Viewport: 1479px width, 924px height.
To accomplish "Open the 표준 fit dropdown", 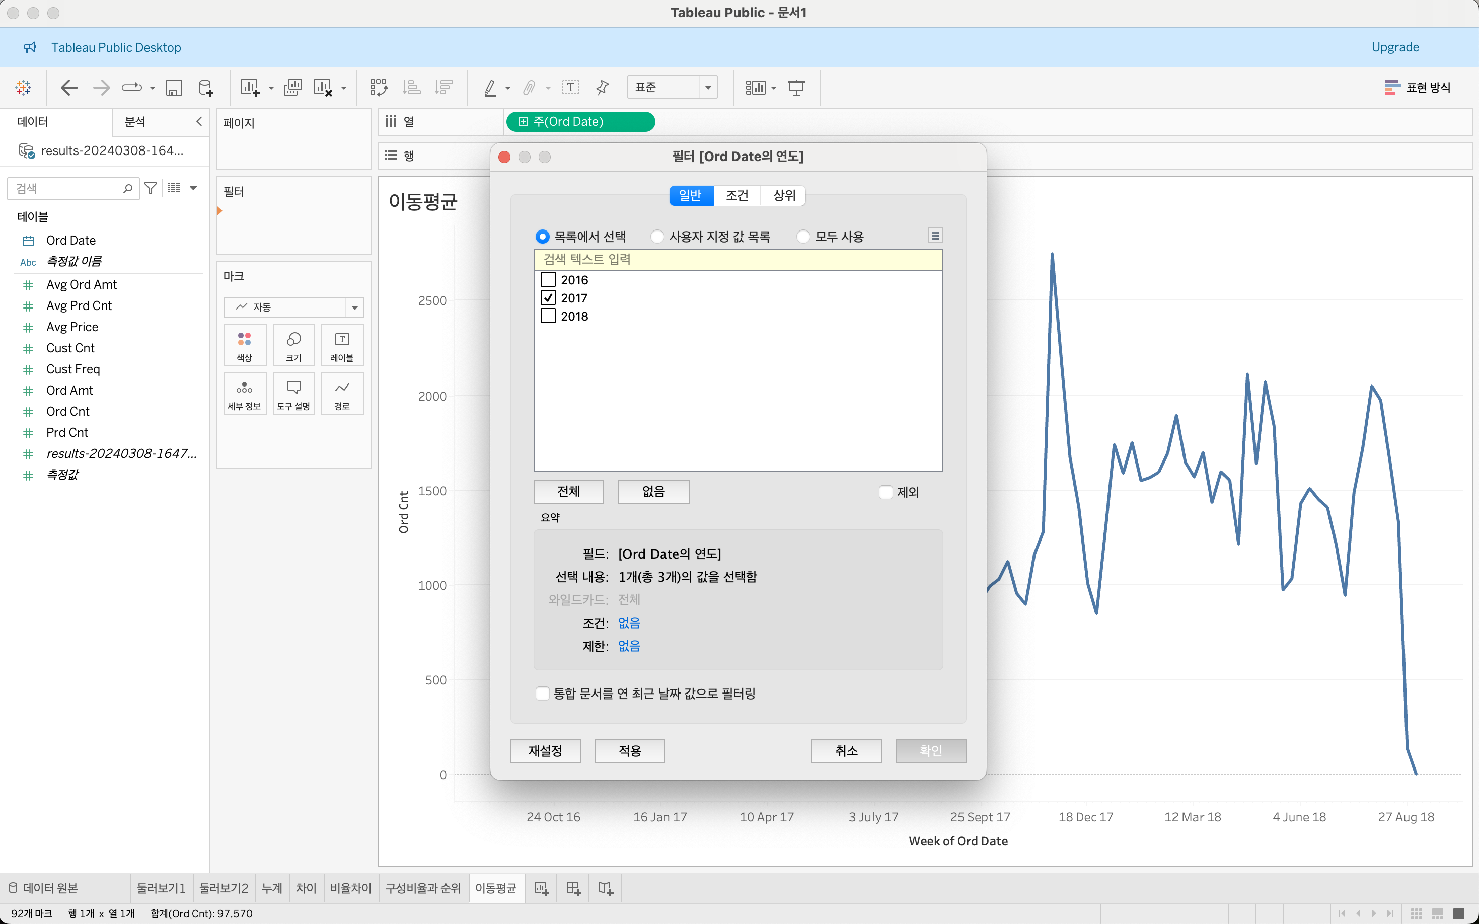I will pos(708,88).
